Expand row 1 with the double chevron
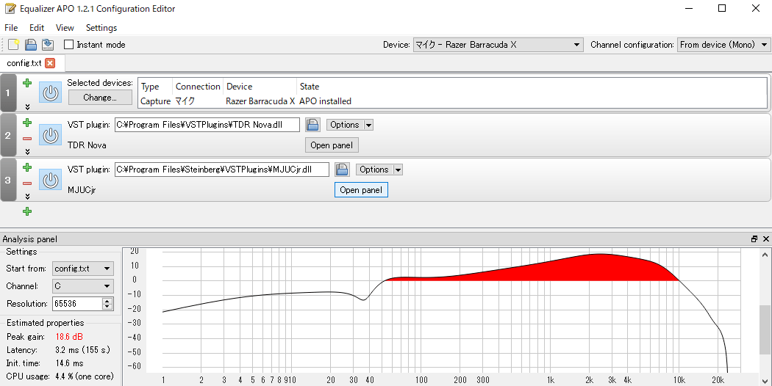772x386 pixels. (28, 106)
